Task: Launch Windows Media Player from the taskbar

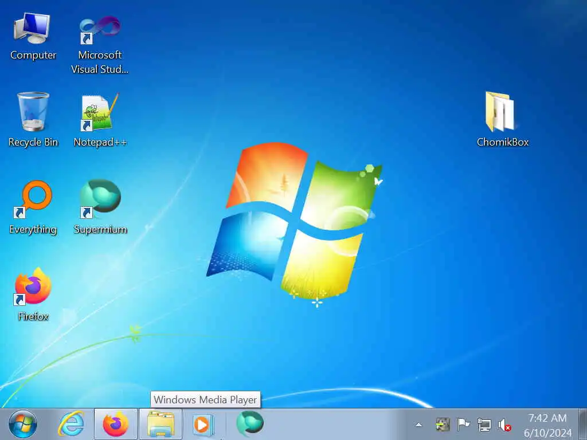Action: click(204, 425)
